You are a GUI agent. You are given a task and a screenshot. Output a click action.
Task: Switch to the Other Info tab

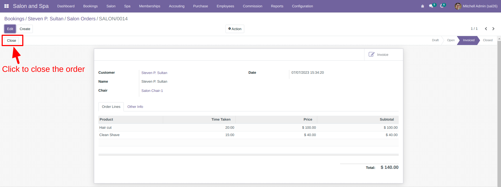135,107
